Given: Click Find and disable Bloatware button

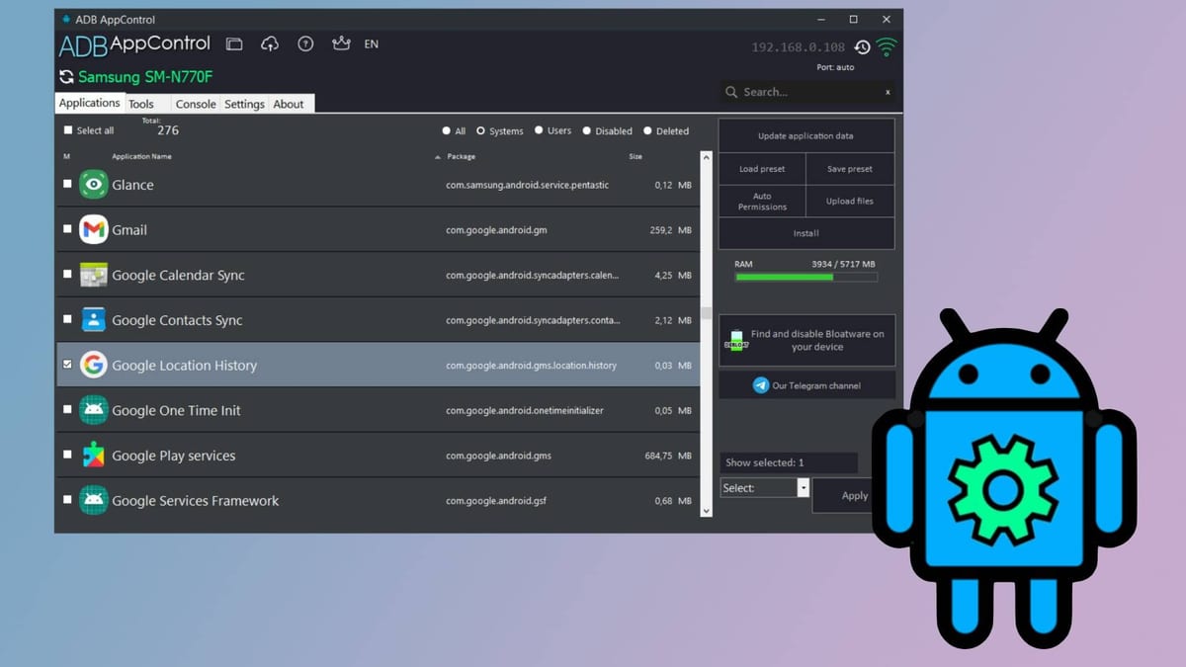Looking at the screenshot, I should (x=806, y=341).
